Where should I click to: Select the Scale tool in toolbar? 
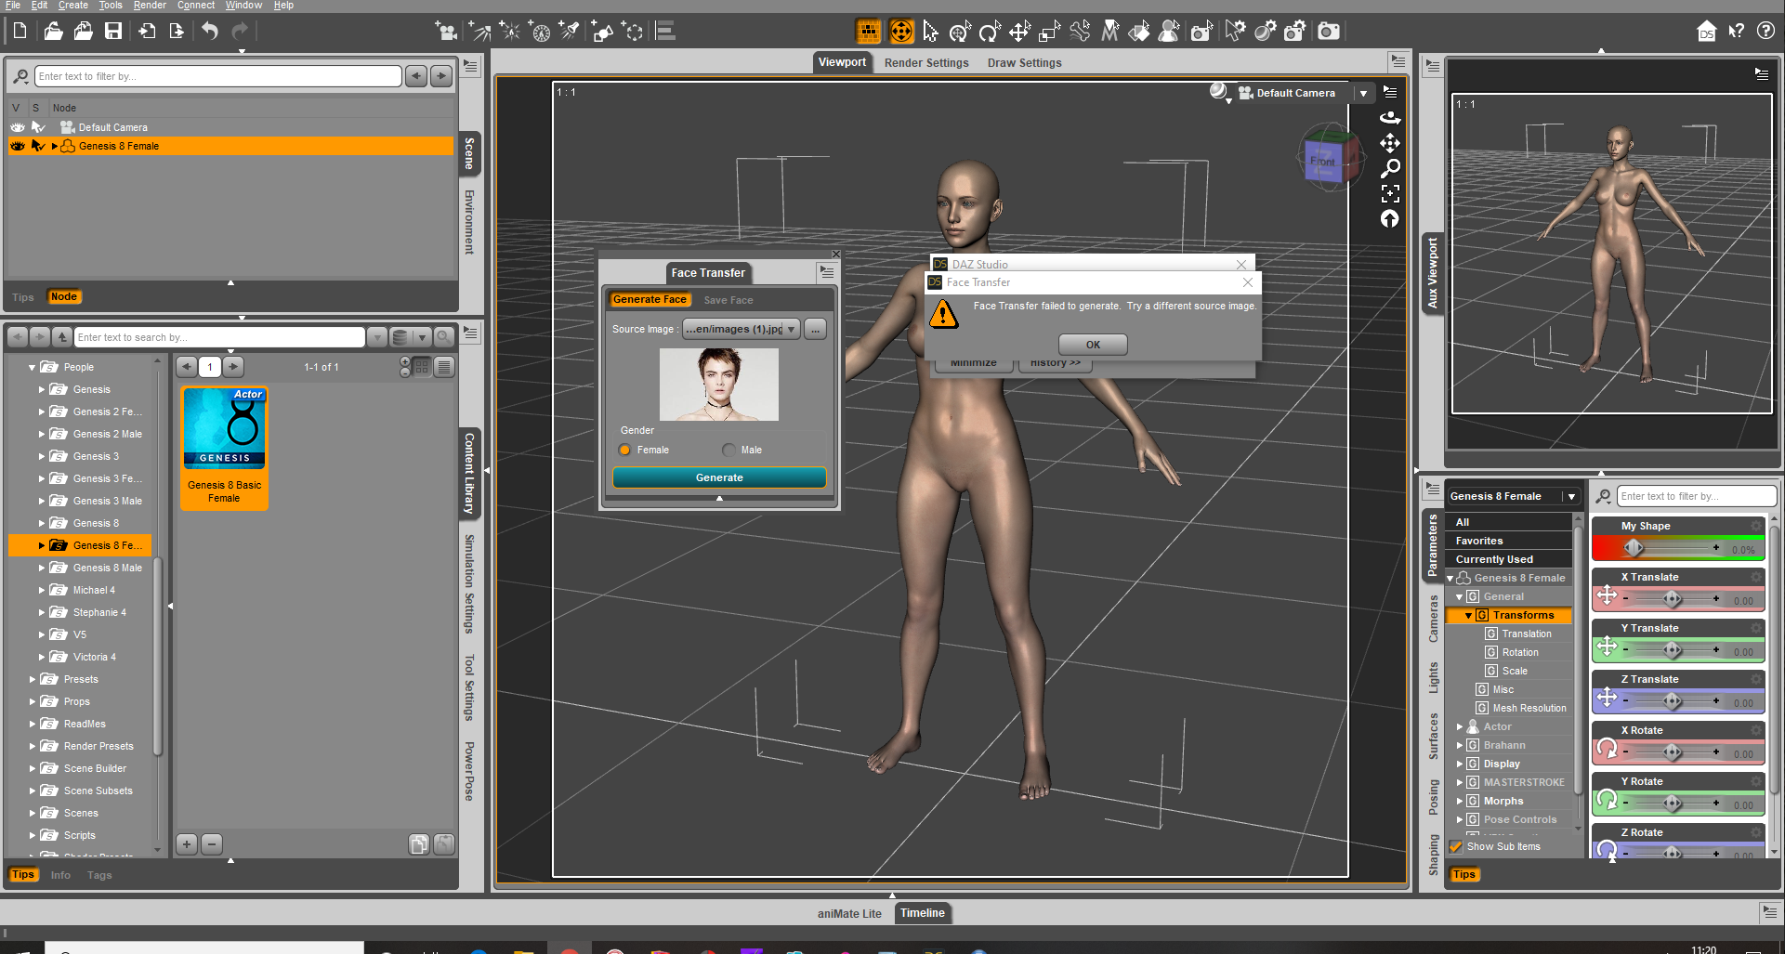1049,33
